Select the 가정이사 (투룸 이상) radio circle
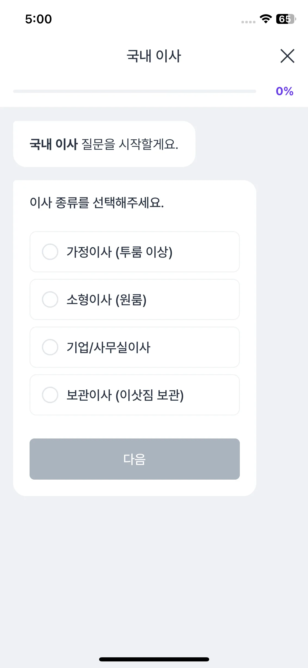Screen dimensions: 308x668 tap(50, 252)
